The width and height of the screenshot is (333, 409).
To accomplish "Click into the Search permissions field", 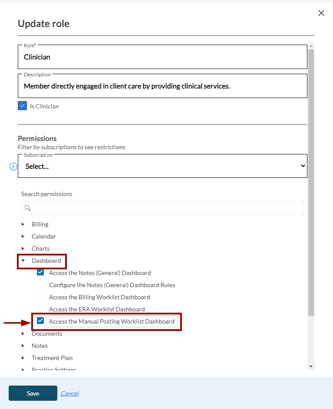I will tap(167, 208).
